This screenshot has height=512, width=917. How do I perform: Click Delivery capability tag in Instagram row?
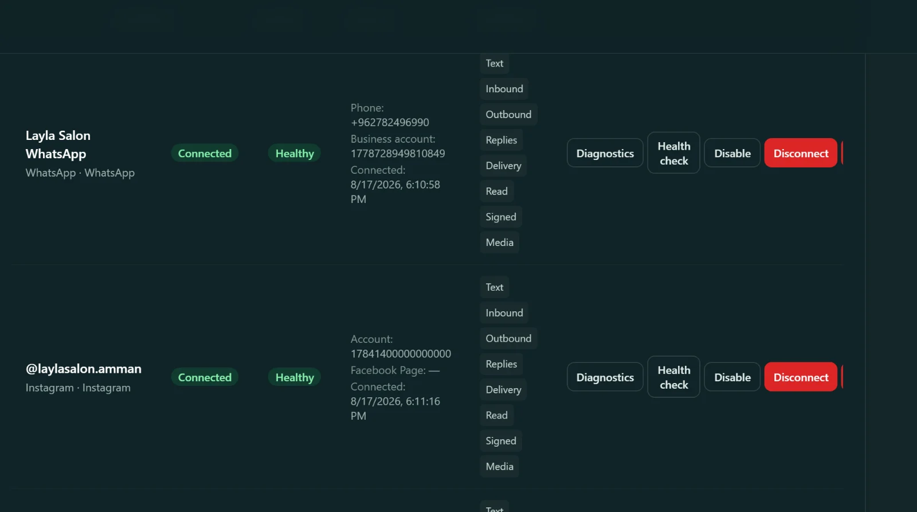(504, 389)
